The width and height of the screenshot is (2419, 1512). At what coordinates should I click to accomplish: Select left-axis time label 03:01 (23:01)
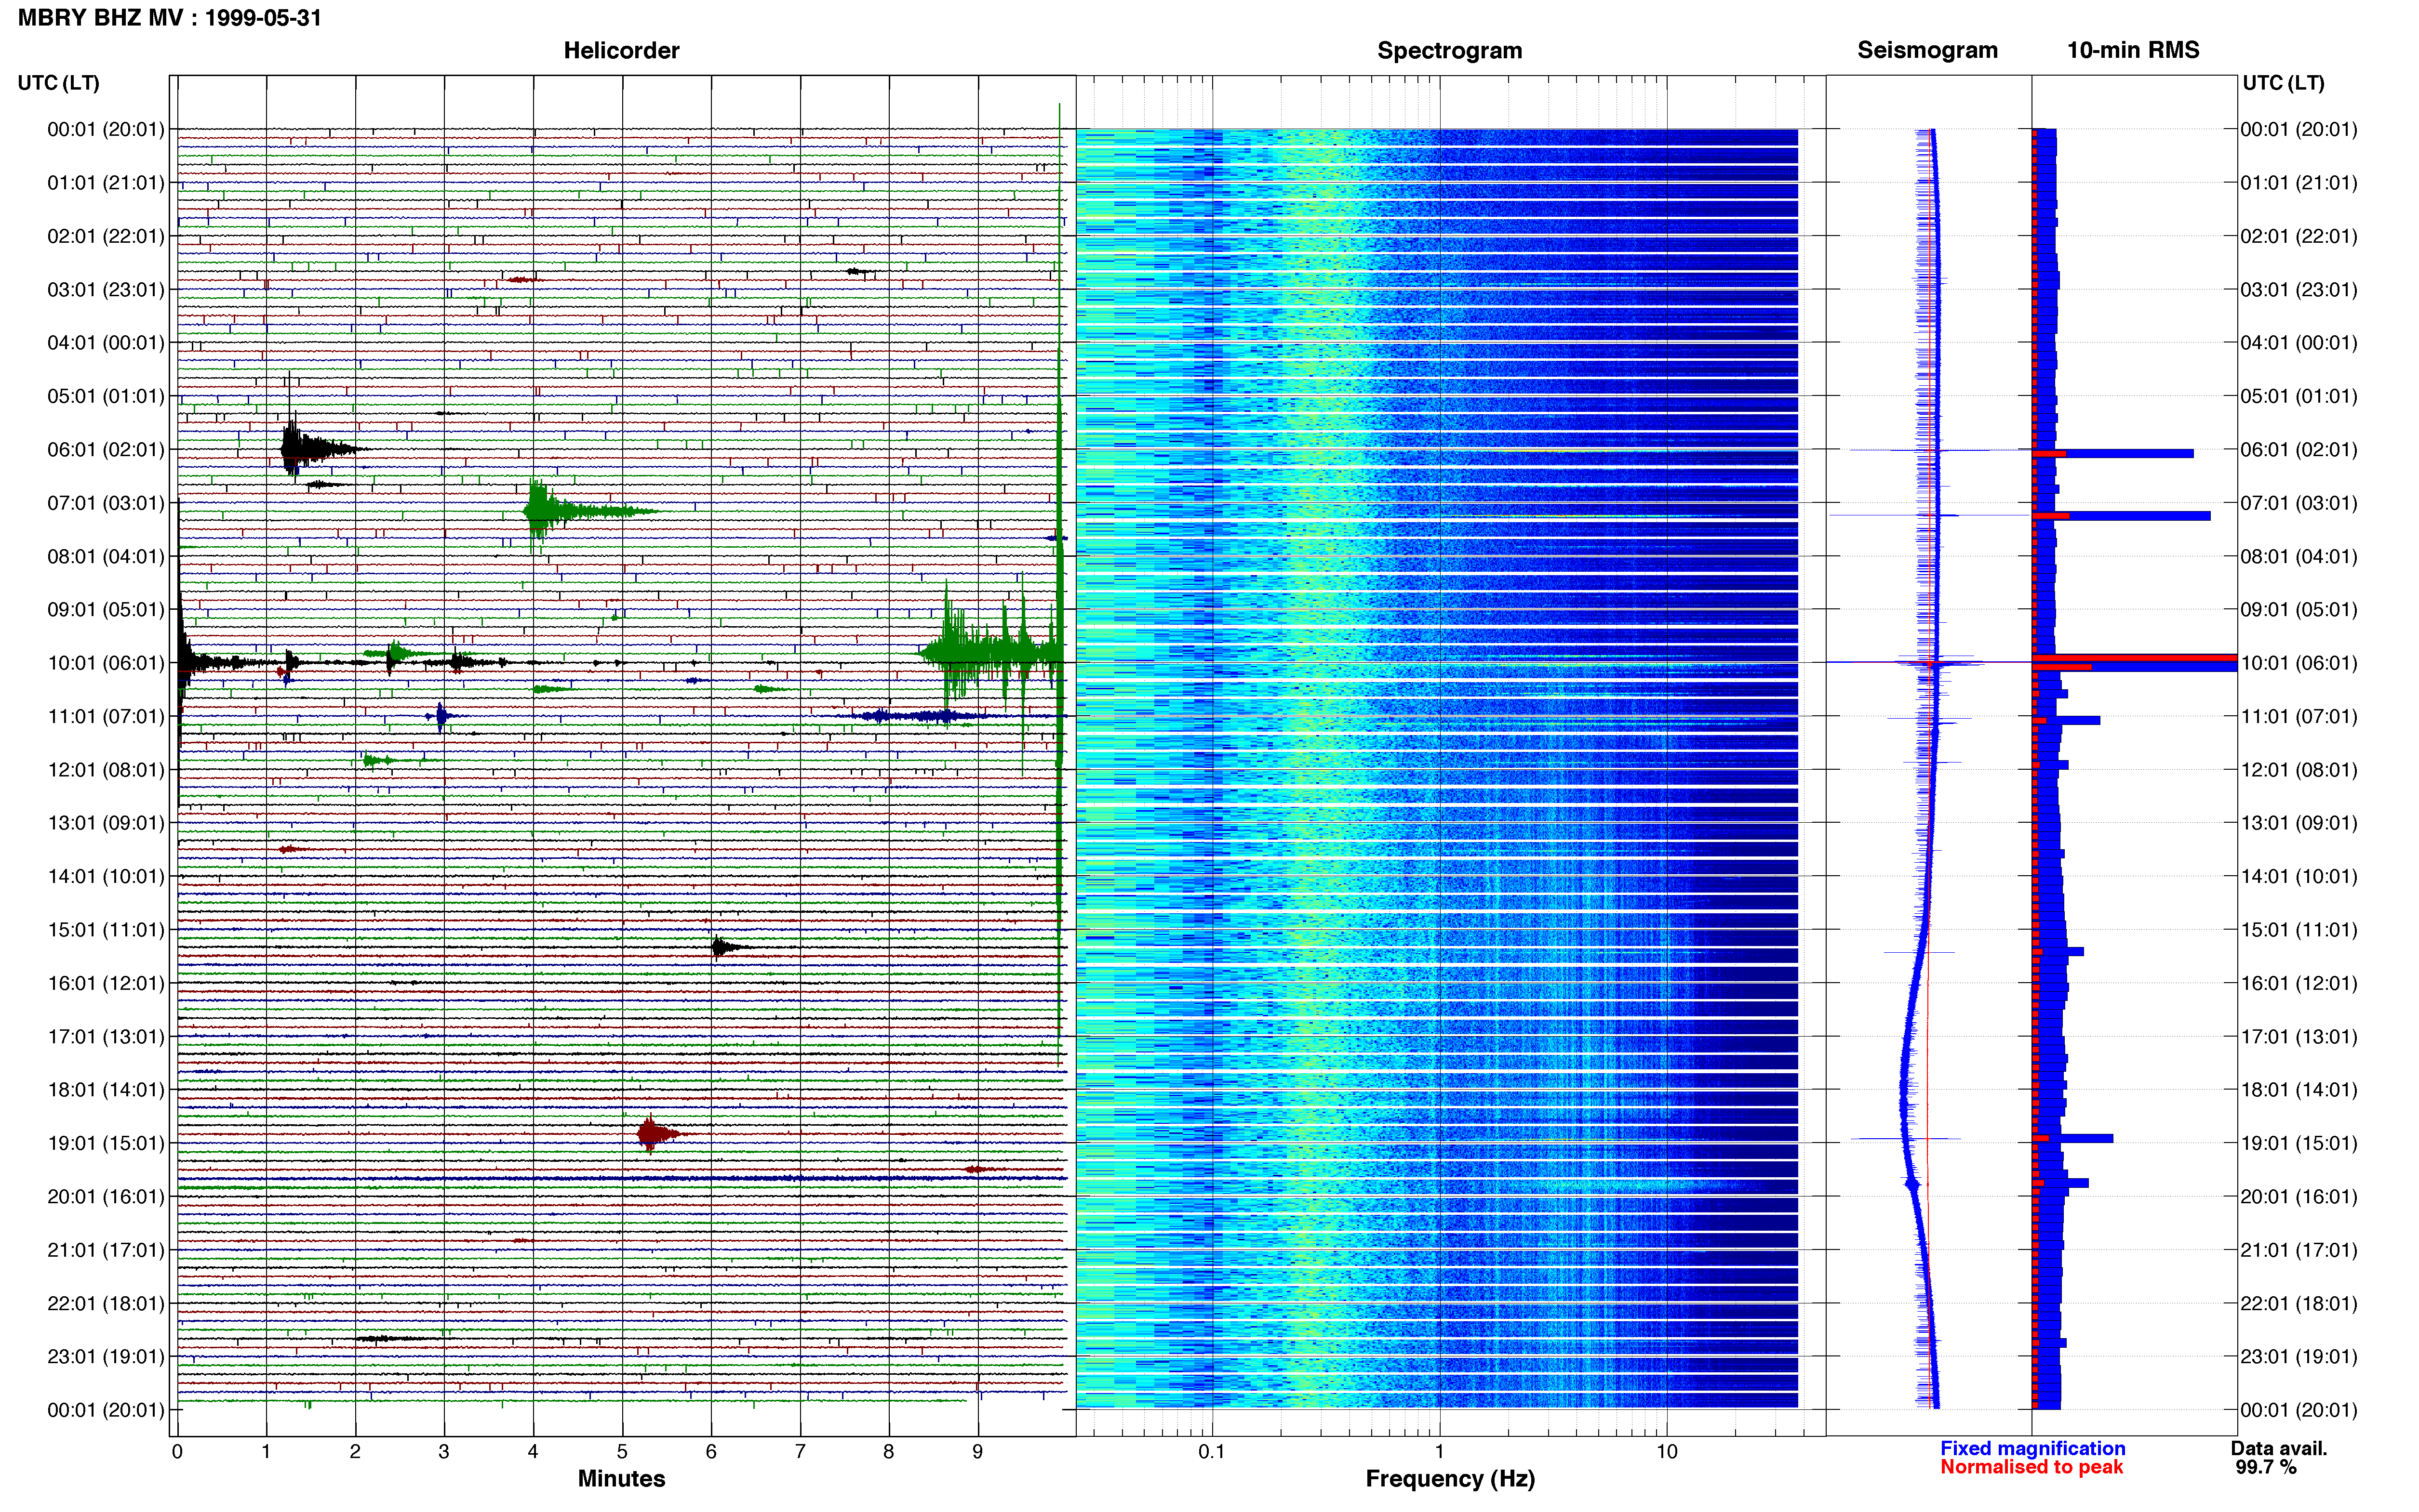106,290
